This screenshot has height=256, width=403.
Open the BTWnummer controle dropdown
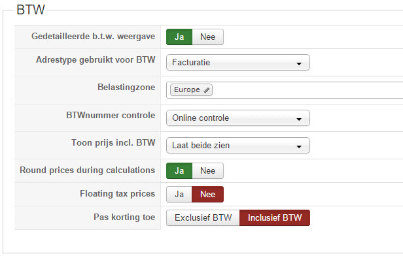click(238, 118)
